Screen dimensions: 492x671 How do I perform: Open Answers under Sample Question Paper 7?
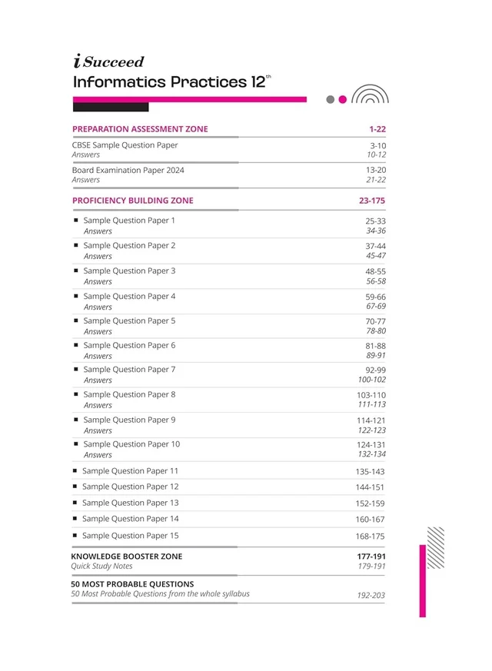point(98,380)
